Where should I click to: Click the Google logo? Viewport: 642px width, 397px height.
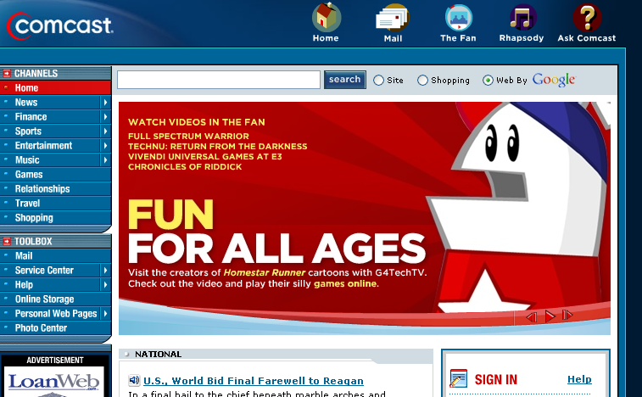[554, 80]
